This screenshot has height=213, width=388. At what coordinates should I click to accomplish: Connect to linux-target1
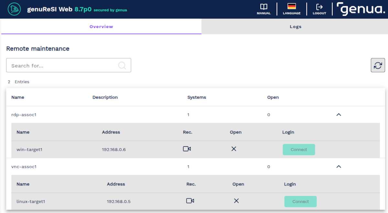pos(300,201)
